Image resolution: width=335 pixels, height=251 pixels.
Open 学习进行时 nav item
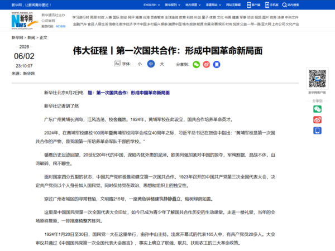pyautogui.click(x=80, y=17)
